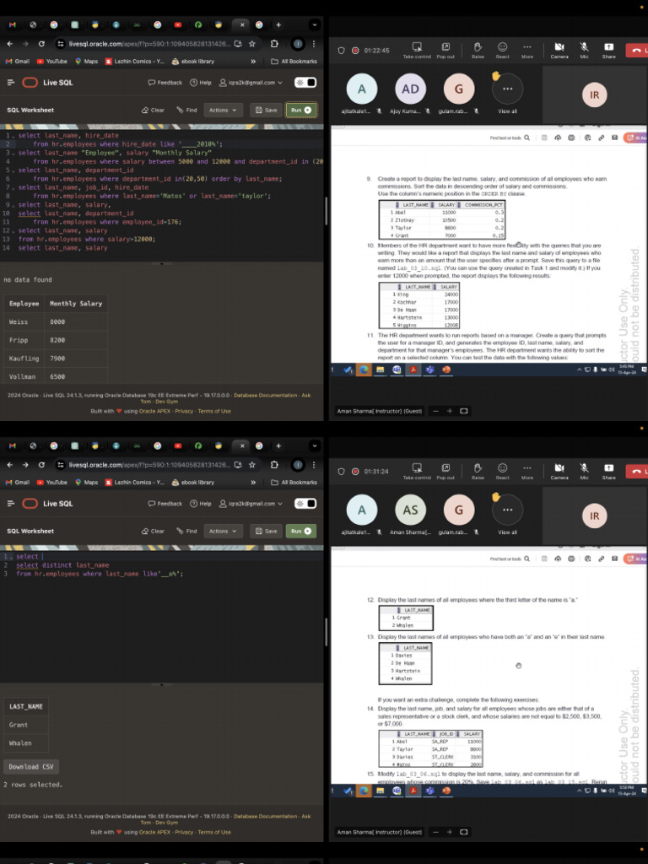Toggle dark theme switch in Live SQL showing no data found
This screenshot has height=864, width=648.
[x=305, y=82]
